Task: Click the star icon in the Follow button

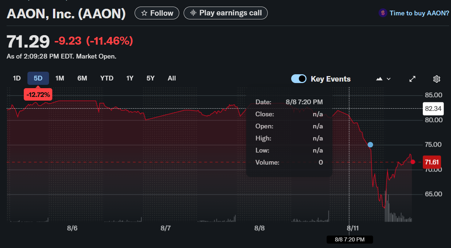Action: [x=144, y=13]
